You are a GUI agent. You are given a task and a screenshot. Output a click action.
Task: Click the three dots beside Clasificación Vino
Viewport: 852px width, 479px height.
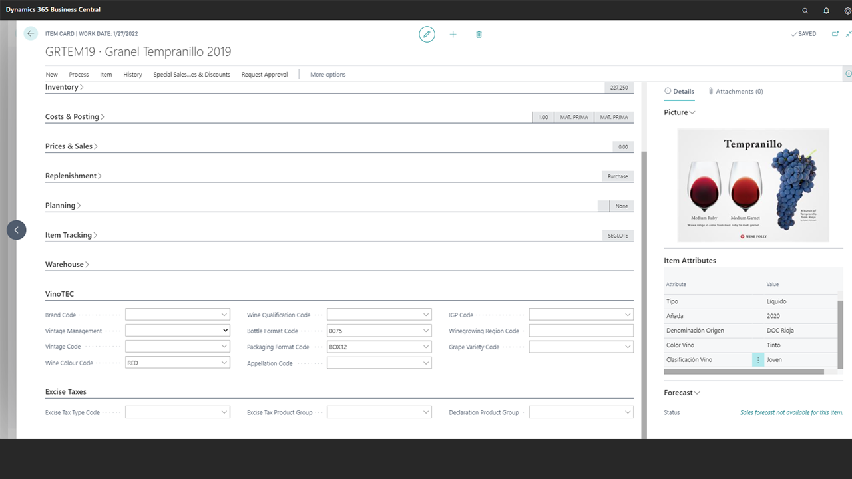coord(758,360)
